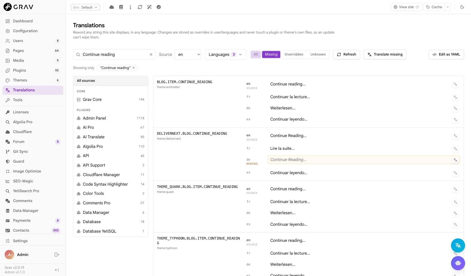Go to Users in sidebar
The width and height of the screenshot is (471, 276).
tap(33, 41)
